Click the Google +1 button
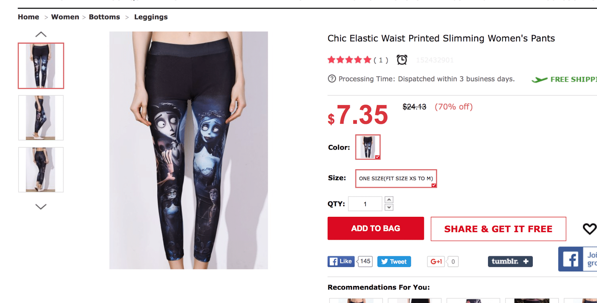Screen dimensions: 597x303 [x=436, y=262]
